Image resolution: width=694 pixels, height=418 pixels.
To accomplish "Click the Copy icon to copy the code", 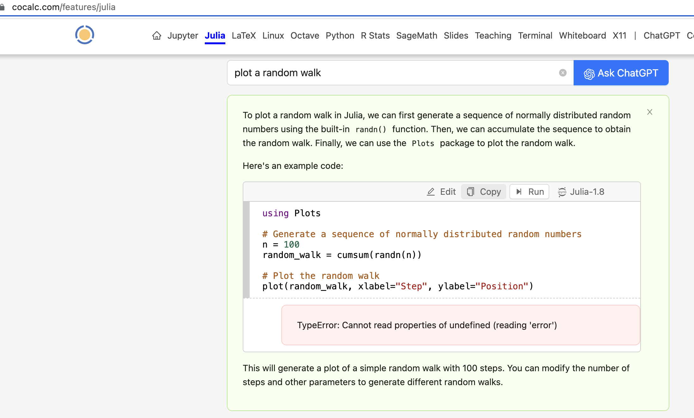I will click(471, 192).
